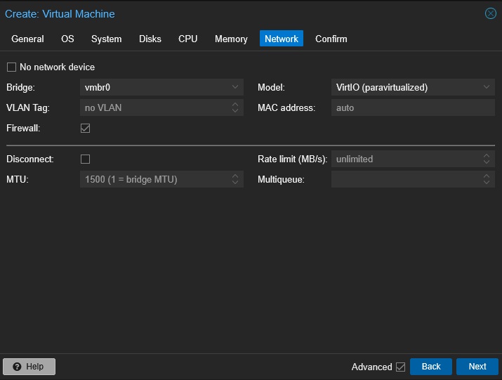Go to the CPU tab

[x=187, y=39]
